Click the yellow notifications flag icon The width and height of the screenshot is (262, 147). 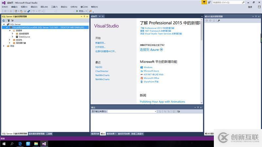pos(204,2)
